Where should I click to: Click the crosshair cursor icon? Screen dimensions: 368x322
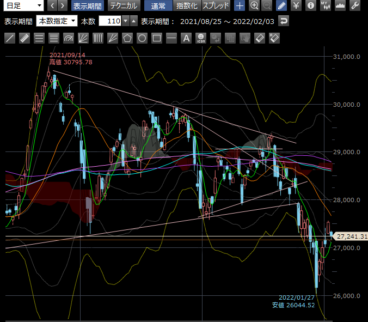(240, 6)
